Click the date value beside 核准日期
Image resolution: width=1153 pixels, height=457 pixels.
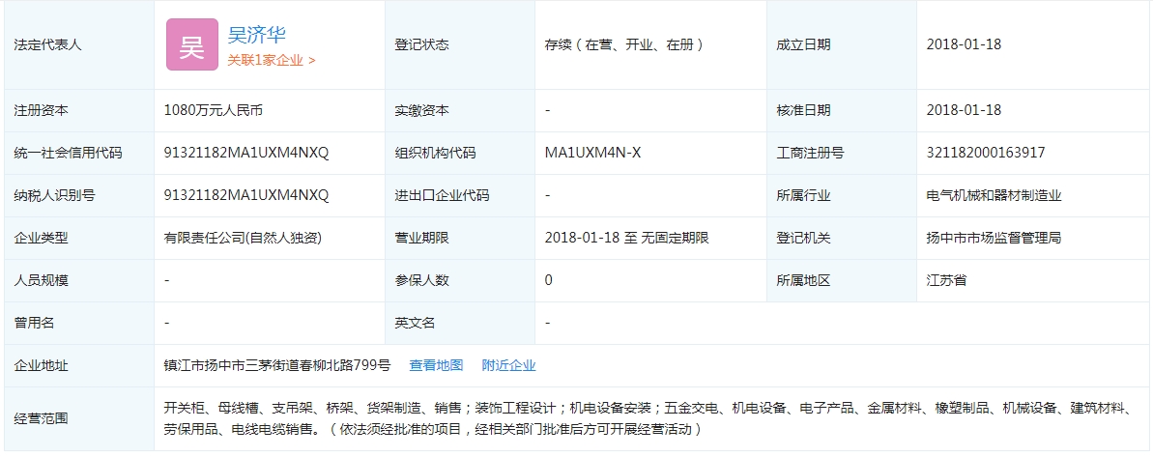964,110
